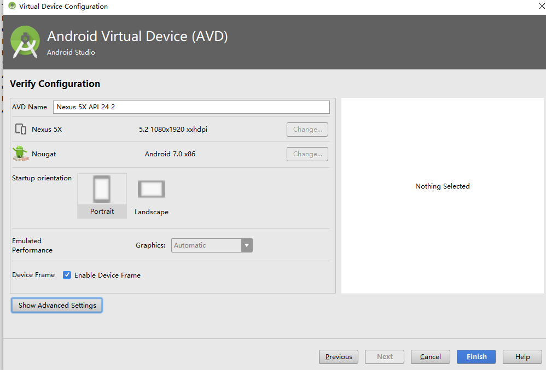Click the 'Graphics:' label
Viewport: 546px width, 370px height.
[x=150, y=245]
